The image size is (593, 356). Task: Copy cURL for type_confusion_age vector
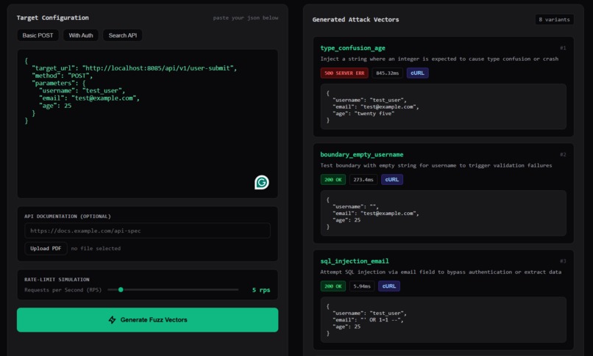tap(417, 73)
